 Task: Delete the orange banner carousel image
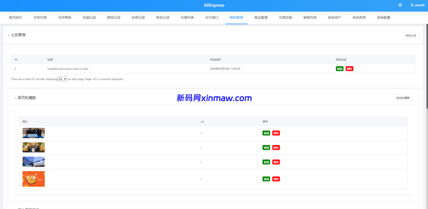pos(276,179)
